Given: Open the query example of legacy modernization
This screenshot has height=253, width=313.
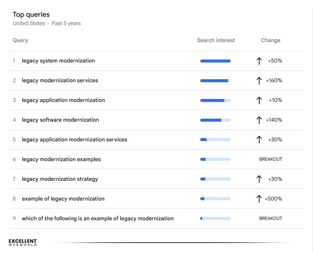Looking at the screenshot, I should pos(63,199).
